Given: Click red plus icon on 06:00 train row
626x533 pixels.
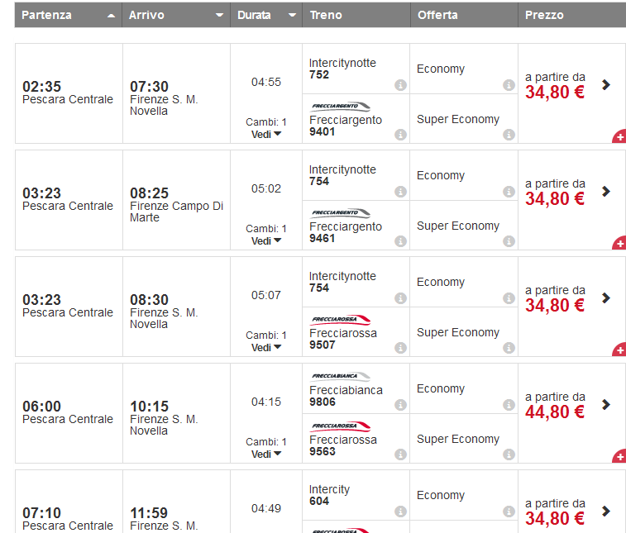Looking at the screenshot, I should coord(619,457).
